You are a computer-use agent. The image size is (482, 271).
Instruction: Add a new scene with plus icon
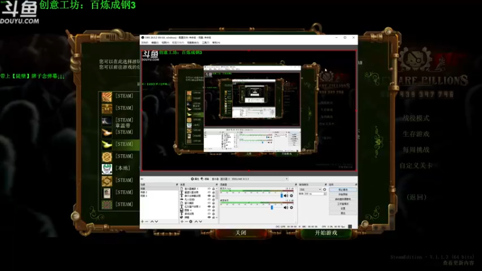point(142,222)
